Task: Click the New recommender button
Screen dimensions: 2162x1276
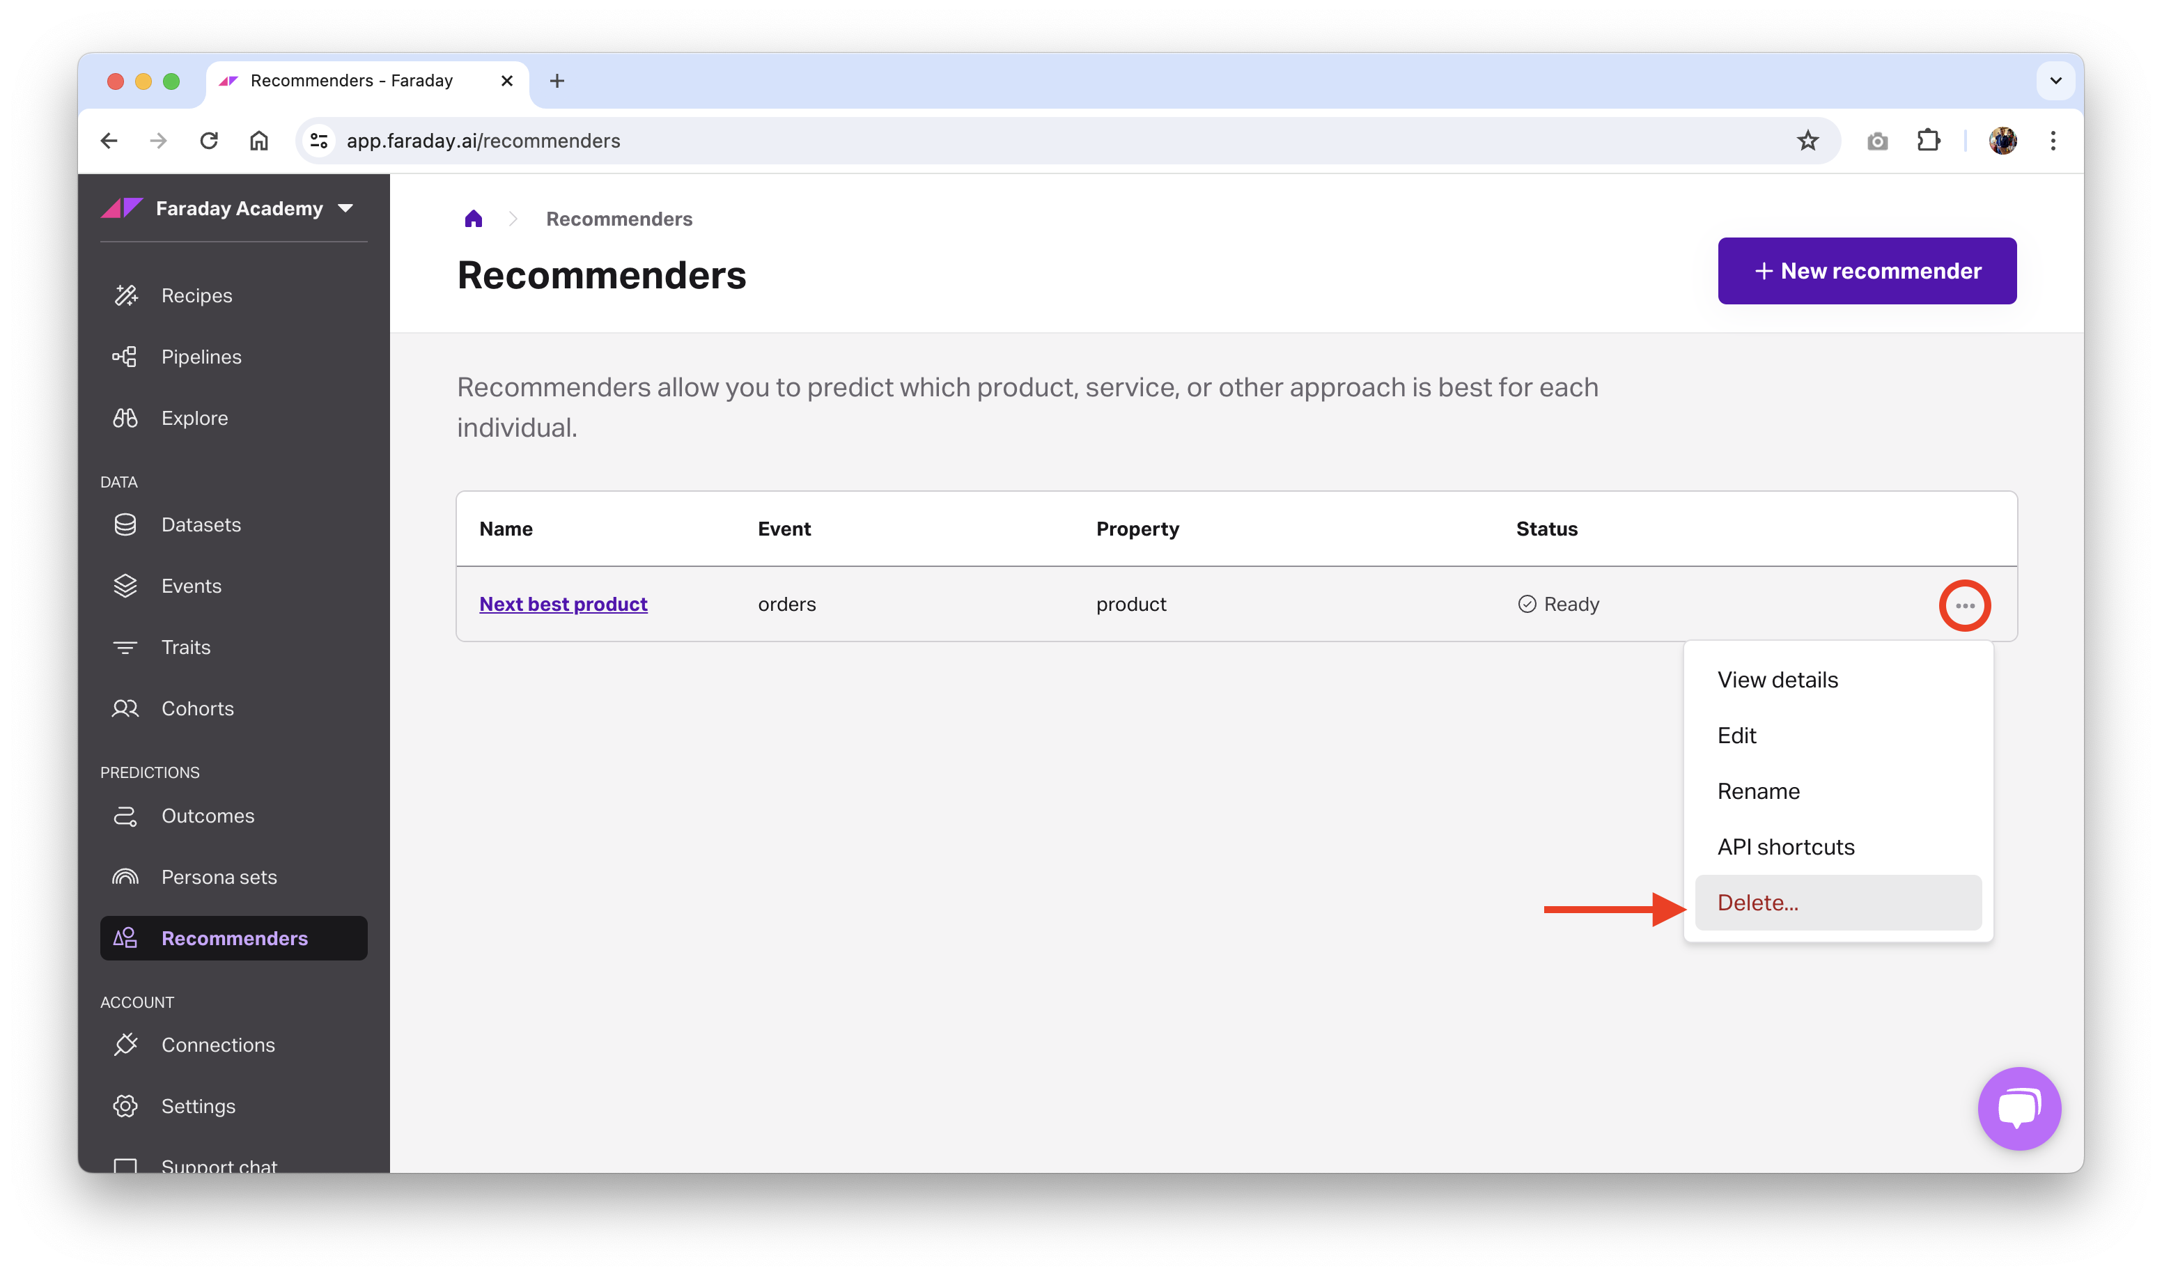Action: 1866,271
